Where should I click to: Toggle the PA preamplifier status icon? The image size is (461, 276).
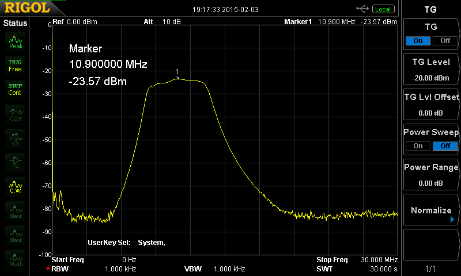[x=16, y=163]
